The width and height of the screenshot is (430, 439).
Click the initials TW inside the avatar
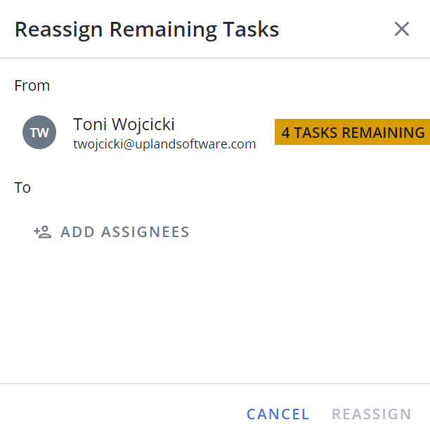click(39, 133)
